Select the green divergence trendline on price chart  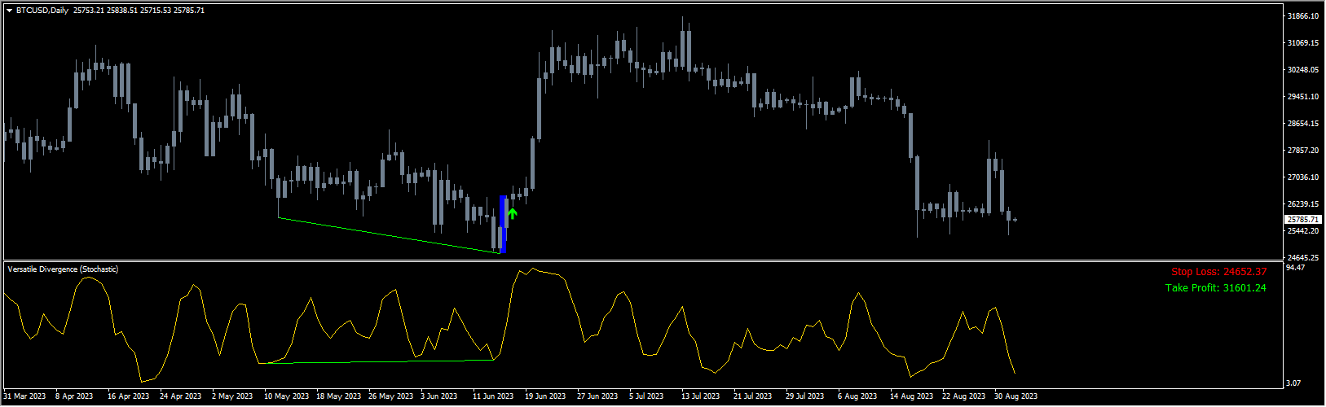tap(389, 235)
